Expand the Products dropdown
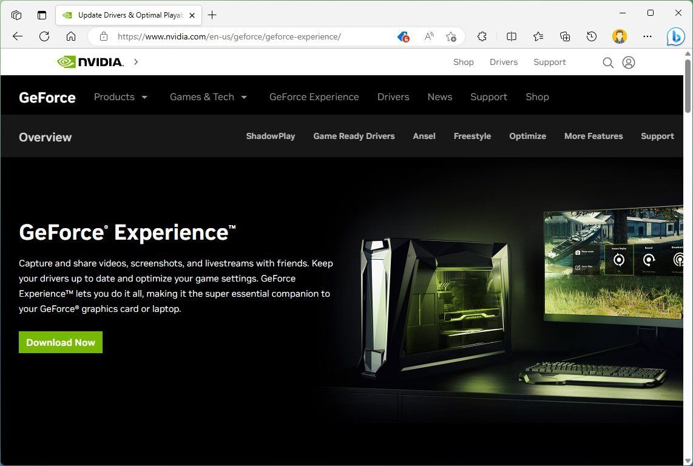This screenshot has width=693, height=466. (120, 97)
